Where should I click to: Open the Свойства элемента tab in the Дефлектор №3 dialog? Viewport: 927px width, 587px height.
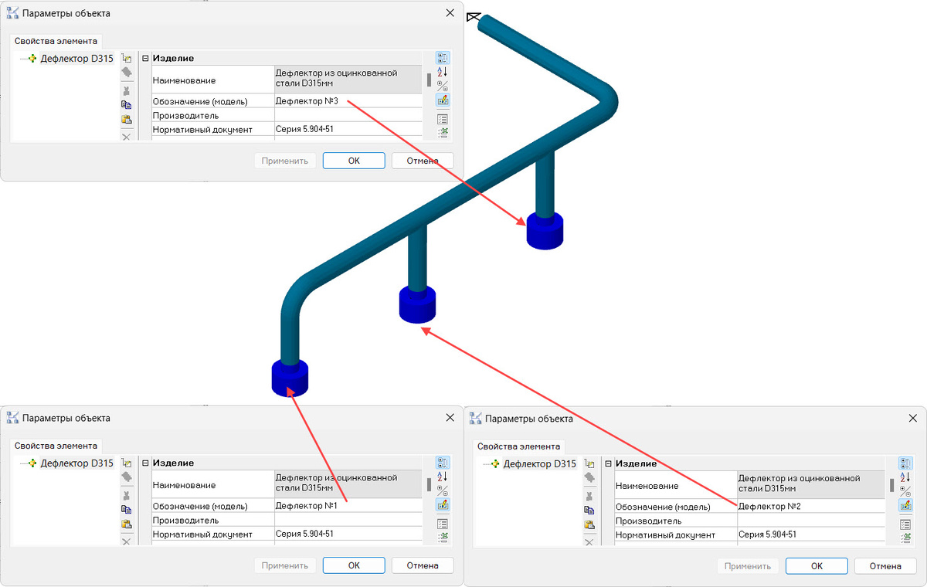(56, 41)
